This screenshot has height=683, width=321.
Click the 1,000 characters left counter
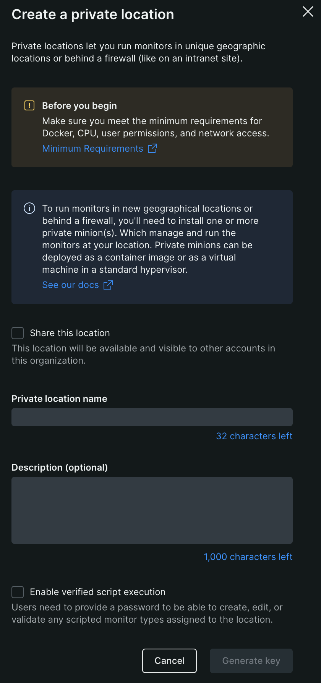coord(248,557)
